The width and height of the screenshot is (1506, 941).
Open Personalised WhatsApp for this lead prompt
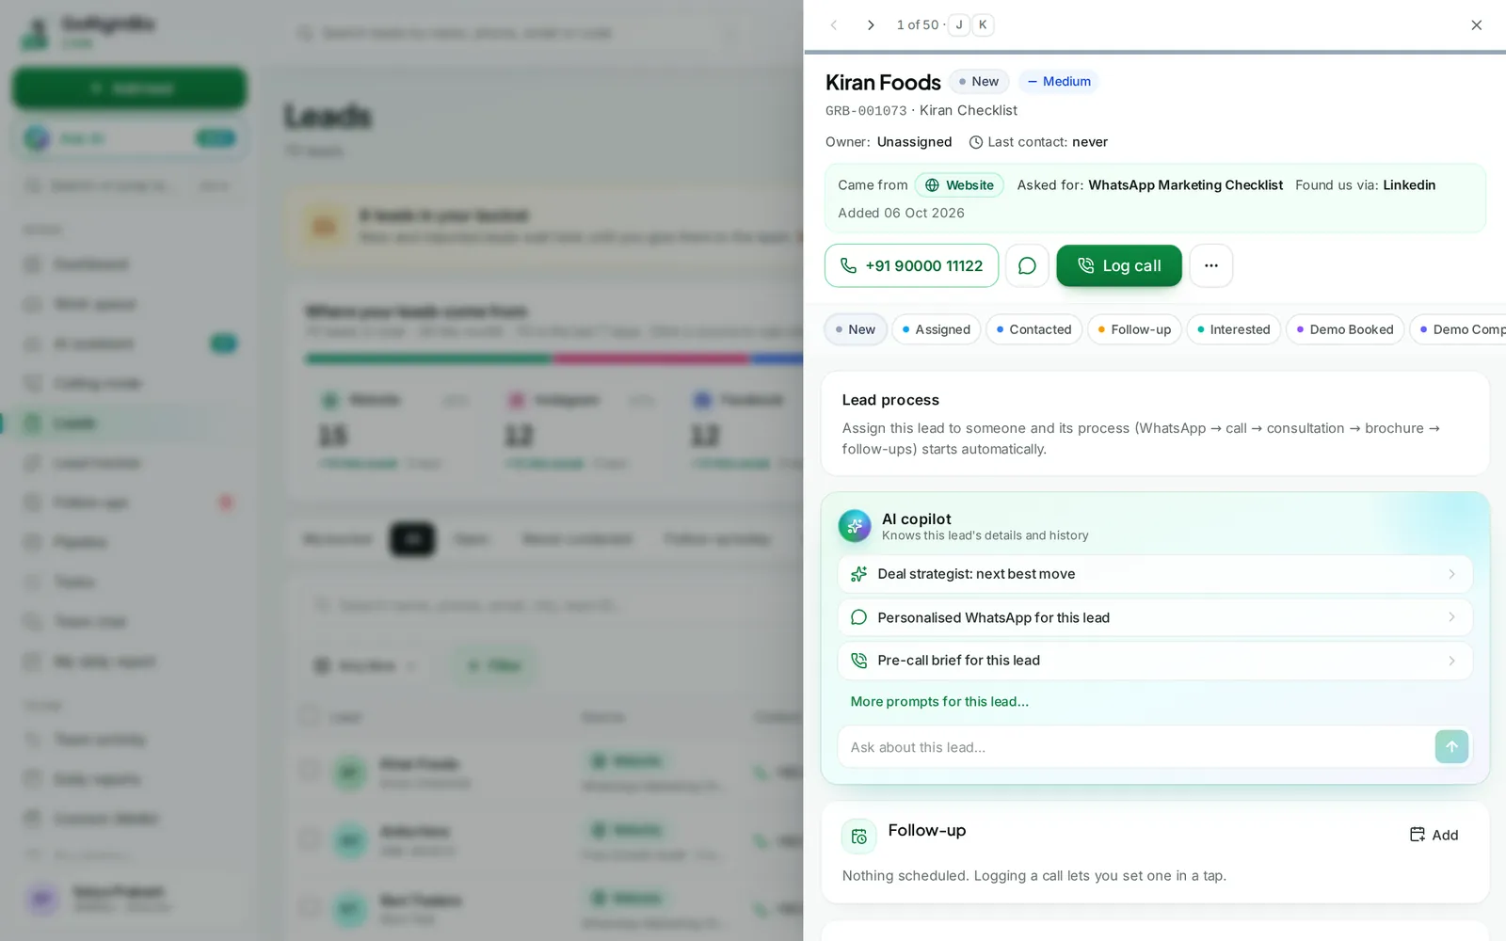(x=1155, y=617)
